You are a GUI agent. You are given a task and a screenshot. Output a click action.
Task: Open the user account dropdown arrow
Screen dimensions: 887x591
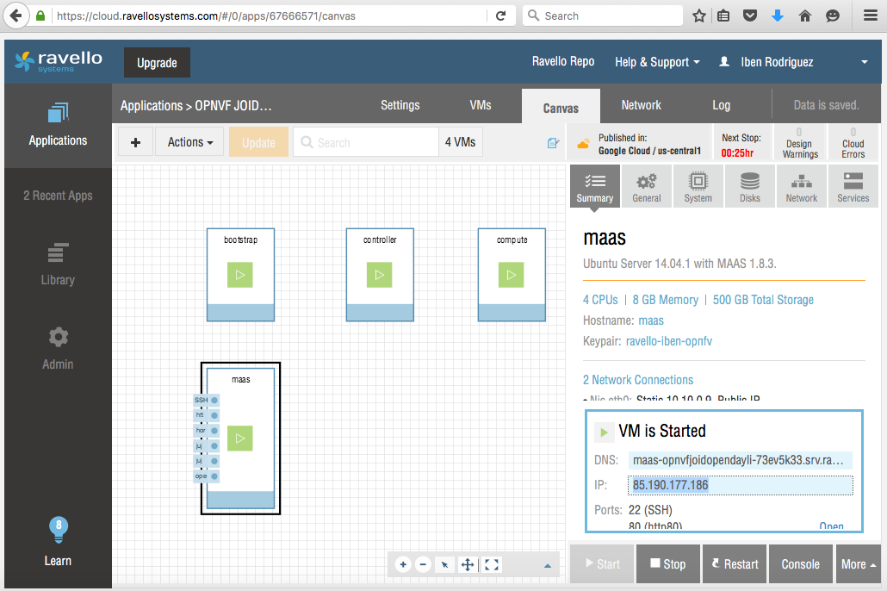865,62
